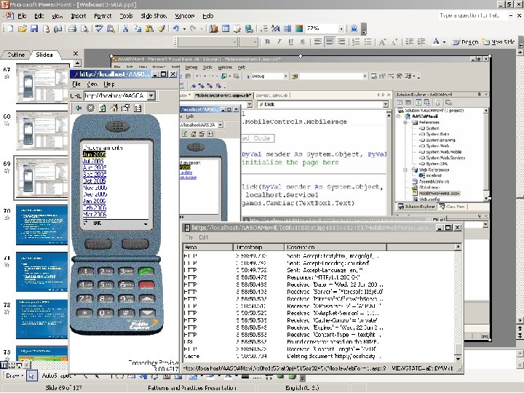Open the AutoShapes dropdown
524x393 pixels.
point(58,376)
